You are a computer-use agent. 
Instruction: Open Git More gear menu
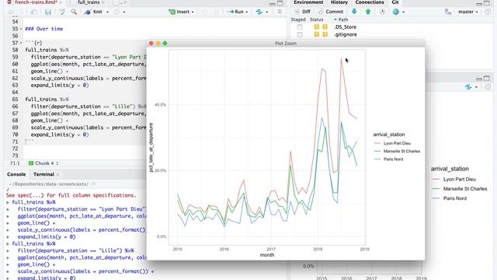[398, 12]
